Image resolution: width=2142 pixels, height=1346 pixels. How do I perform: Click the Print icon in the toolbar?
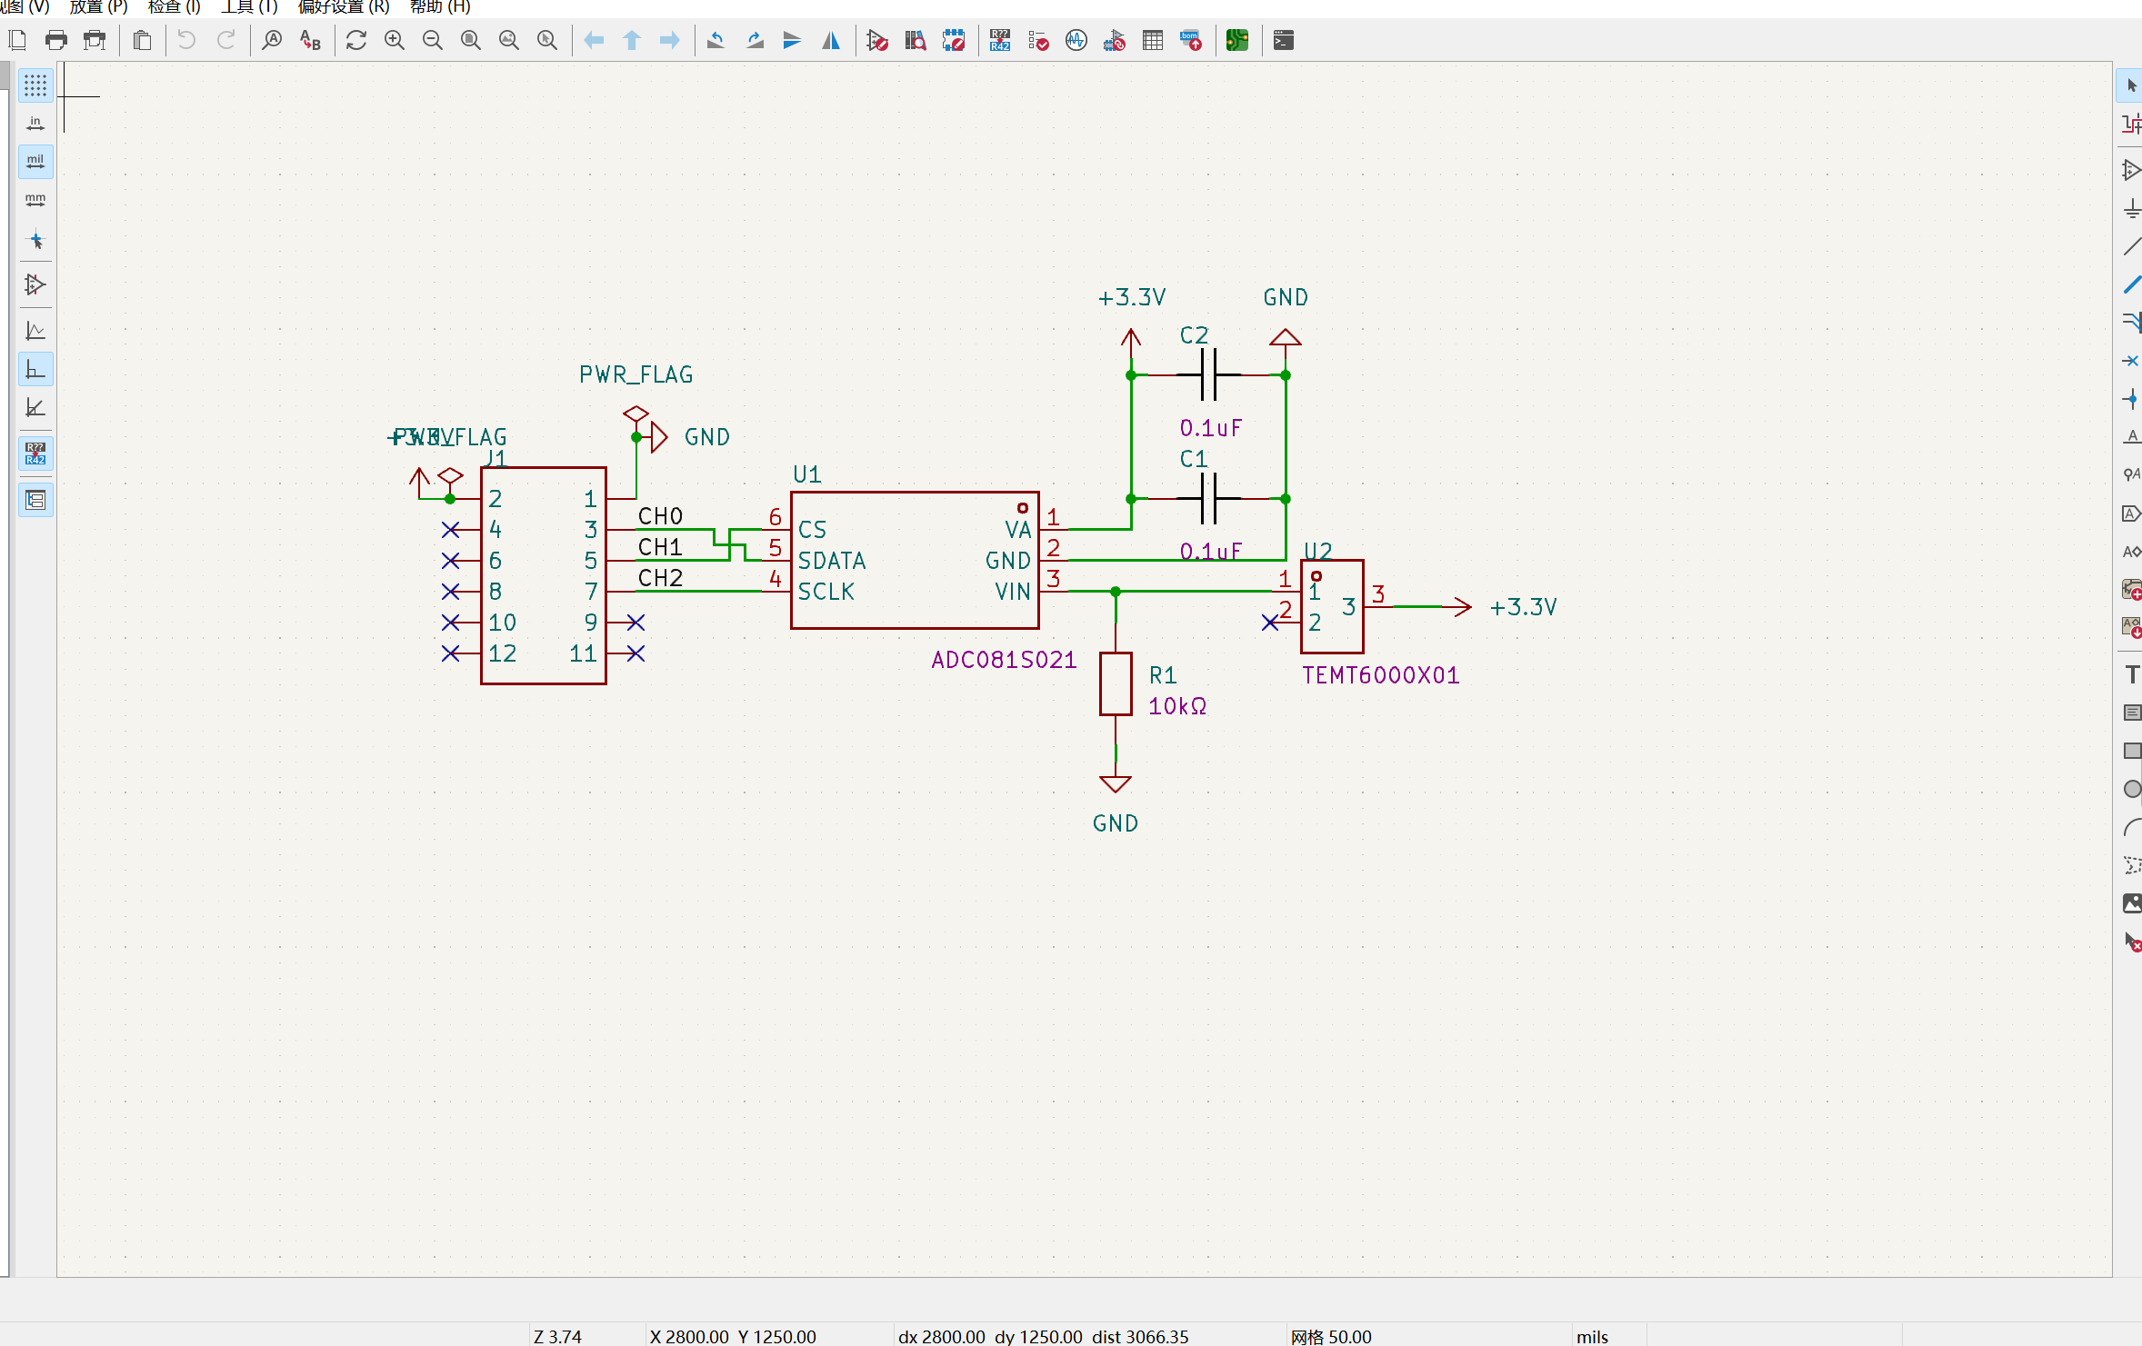click(56, 40)
